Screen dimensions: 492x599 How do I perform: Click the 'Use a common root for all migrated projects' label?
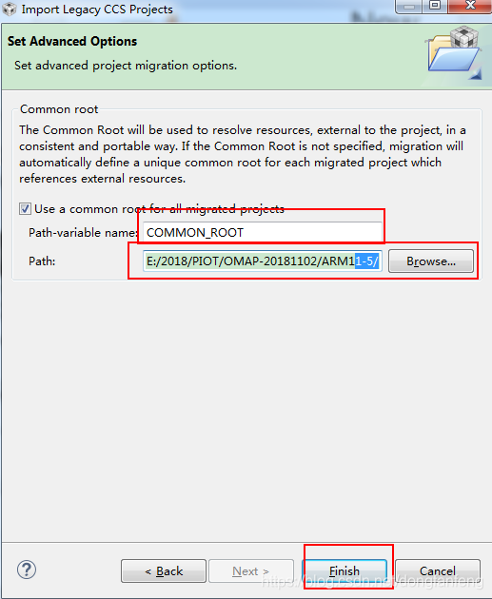click(160, 209)
